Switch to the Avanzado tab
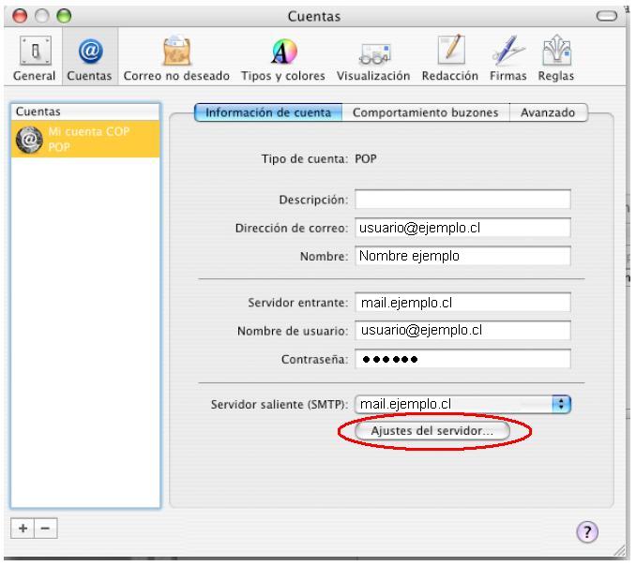Screen dimensions: 636x566 coord(548,112)
